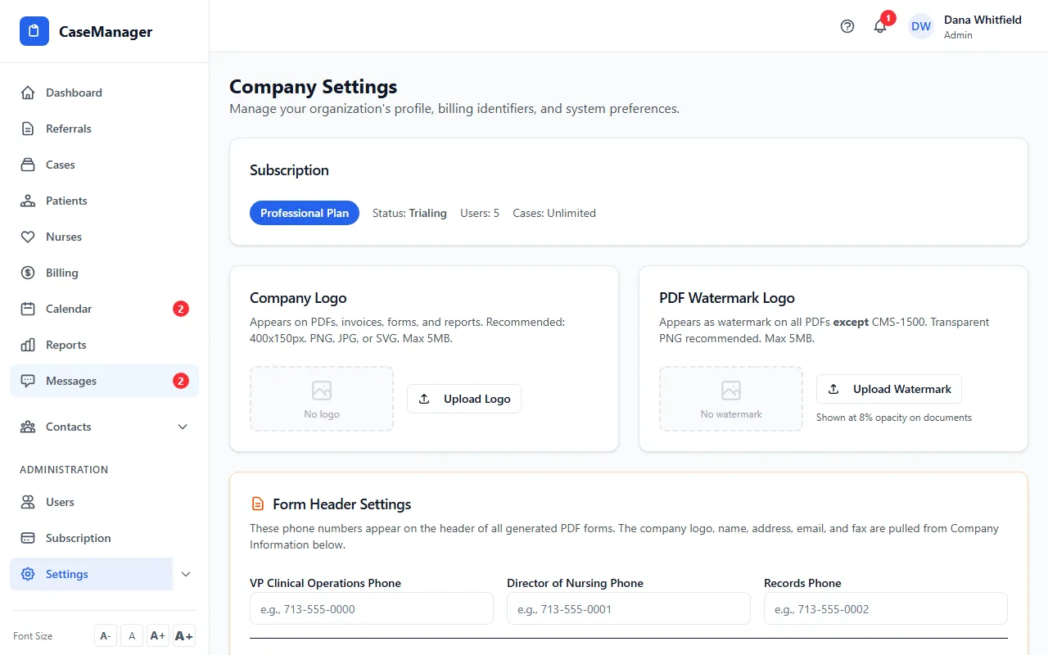Screen dimensions: 1048x655
Task: Focus the Records Phone field
Action: pos(886,609)
